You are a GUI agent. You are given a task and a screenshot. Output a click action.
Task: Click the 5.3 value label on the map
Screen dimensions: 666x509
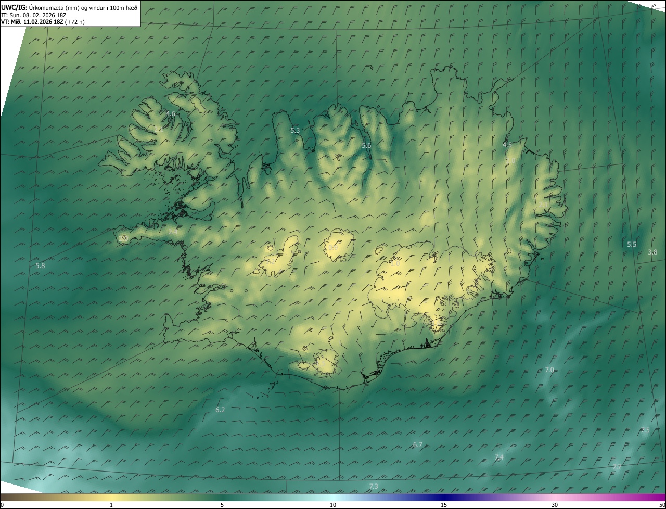click(295, 130)
